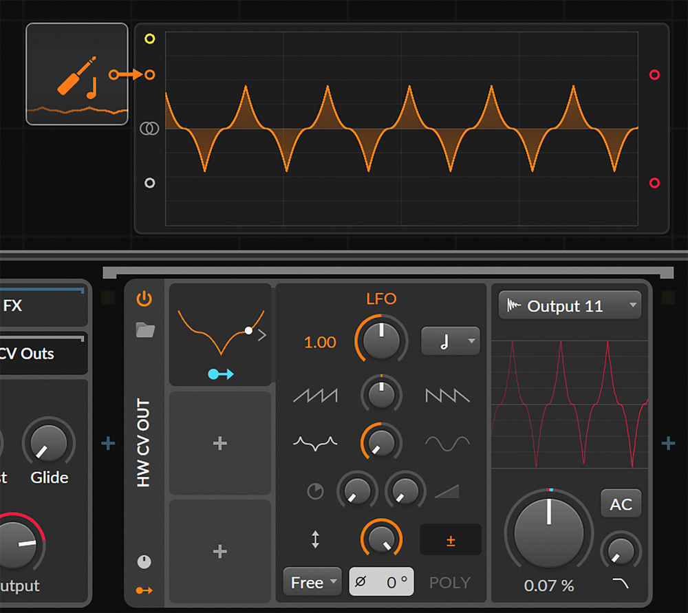Open the Free sync mode dropdown
This screenshot has width=688, height=613.
[312, 583]
